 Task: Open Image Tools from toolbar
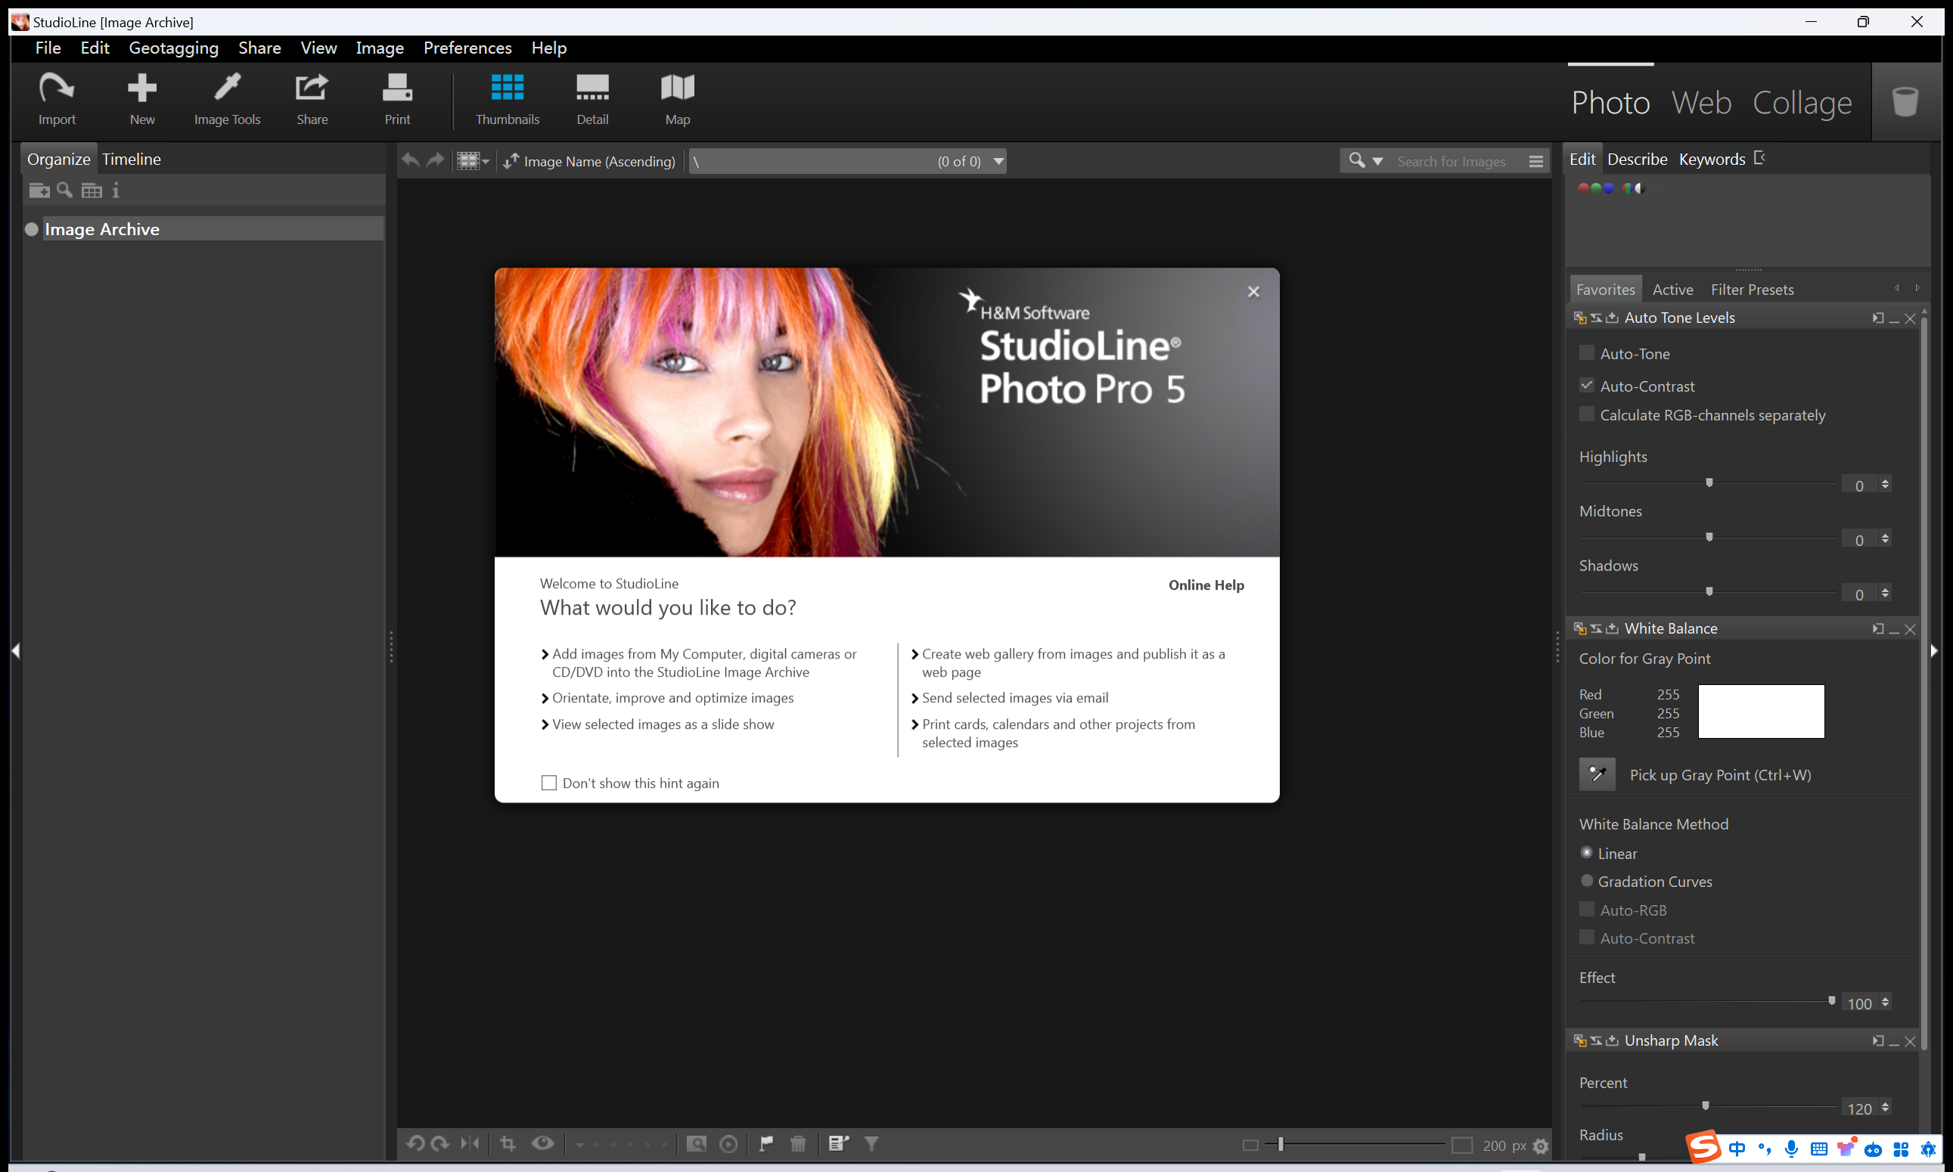(x=227, y=98)
